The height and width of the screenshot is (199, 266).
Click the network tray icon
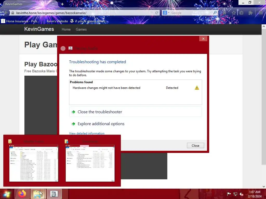(x=235, y=194)
